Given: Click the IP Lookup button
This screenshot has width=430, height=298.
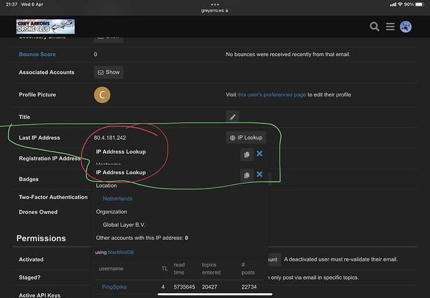Looking at the screenshot, I should [246, 137].
